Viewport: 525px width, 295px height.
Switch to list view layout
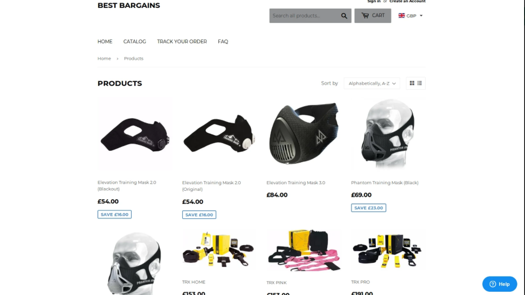pyautogui.click(x=419, y=83)
